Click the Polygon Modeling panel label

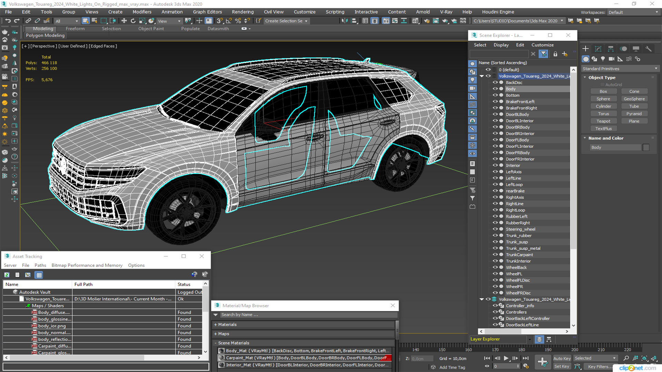pos(45,35)
